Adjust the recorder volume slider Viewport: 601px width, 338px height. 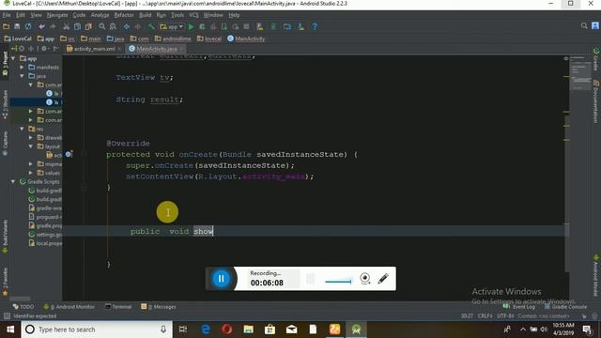[x=338, y=282]
